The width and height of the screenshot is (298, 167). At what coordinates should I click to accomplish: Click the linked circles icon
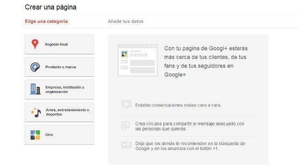click(x=126, y=125)
